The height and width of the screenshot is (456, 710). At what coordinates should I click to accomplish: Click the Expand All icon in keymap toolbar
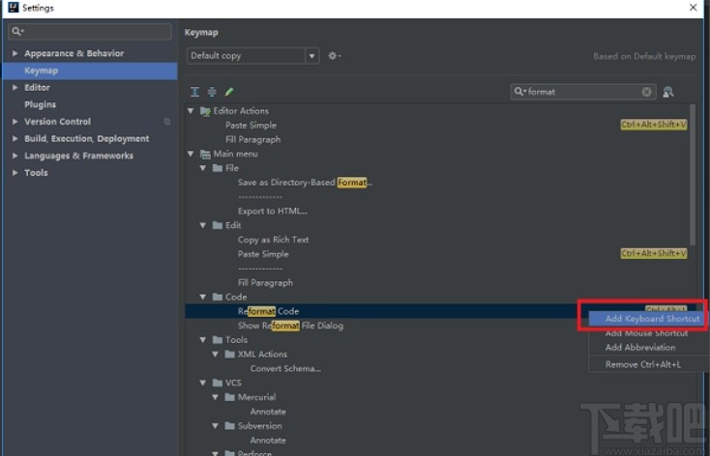click(194, 92)
